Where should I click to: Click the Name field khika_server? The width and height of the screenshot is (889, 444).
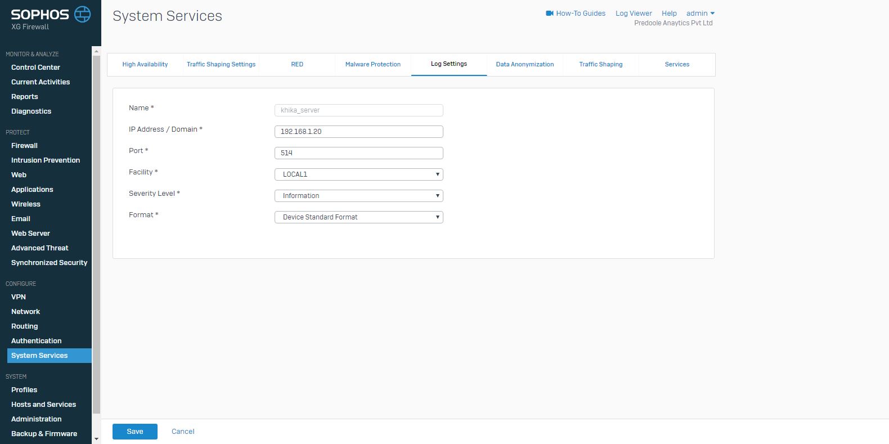[x=359, y=110]
